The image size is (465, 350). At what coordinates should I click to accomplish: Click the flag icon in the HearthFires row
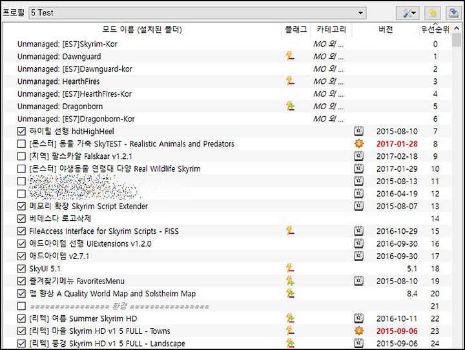291,81
